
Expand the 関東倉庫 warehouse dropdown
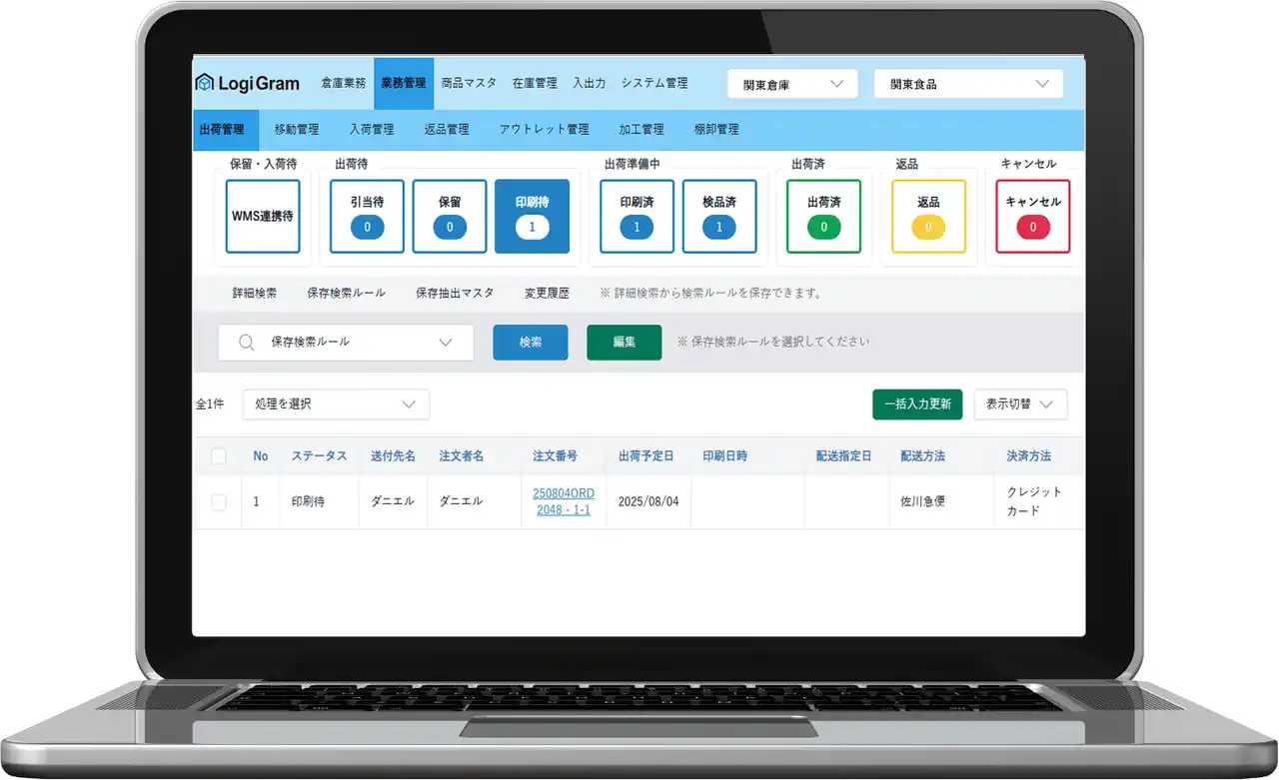click(792, 85)
